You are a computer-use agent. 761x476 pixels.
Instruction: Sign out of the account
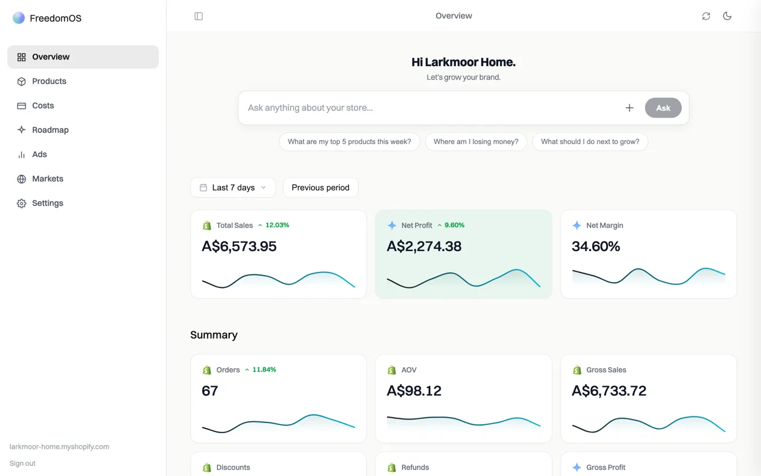point(23,464)
